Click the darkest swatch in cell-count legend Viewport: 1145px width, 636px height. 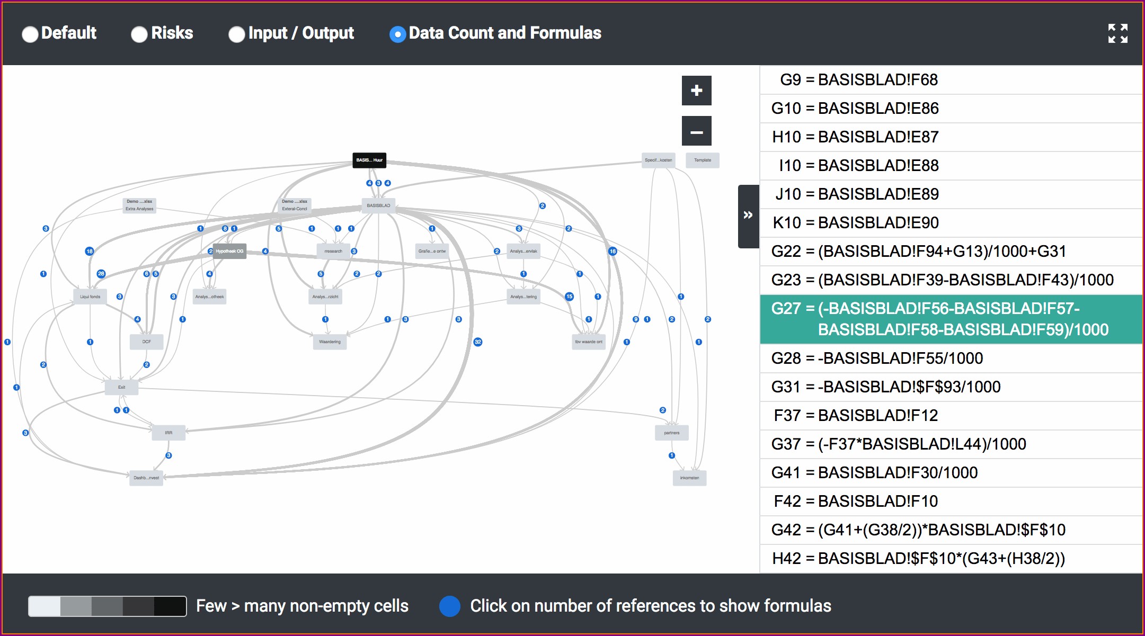point(170,606)
